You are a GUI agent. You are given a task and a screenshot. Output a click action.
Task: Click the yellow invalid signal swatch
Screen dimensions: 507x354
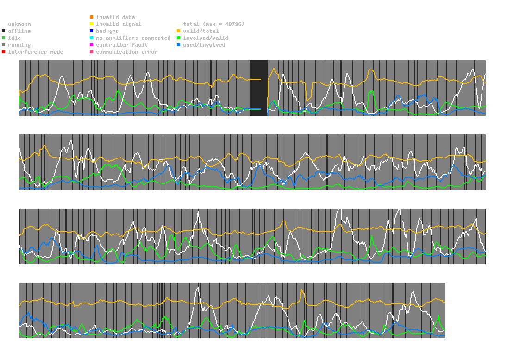[x=92, y=24]
